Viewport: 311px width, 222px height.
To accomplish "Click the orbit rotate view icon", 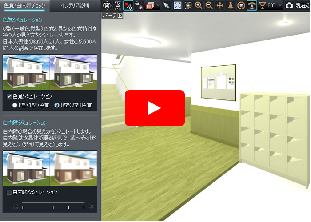I will (x=241, y=5).
